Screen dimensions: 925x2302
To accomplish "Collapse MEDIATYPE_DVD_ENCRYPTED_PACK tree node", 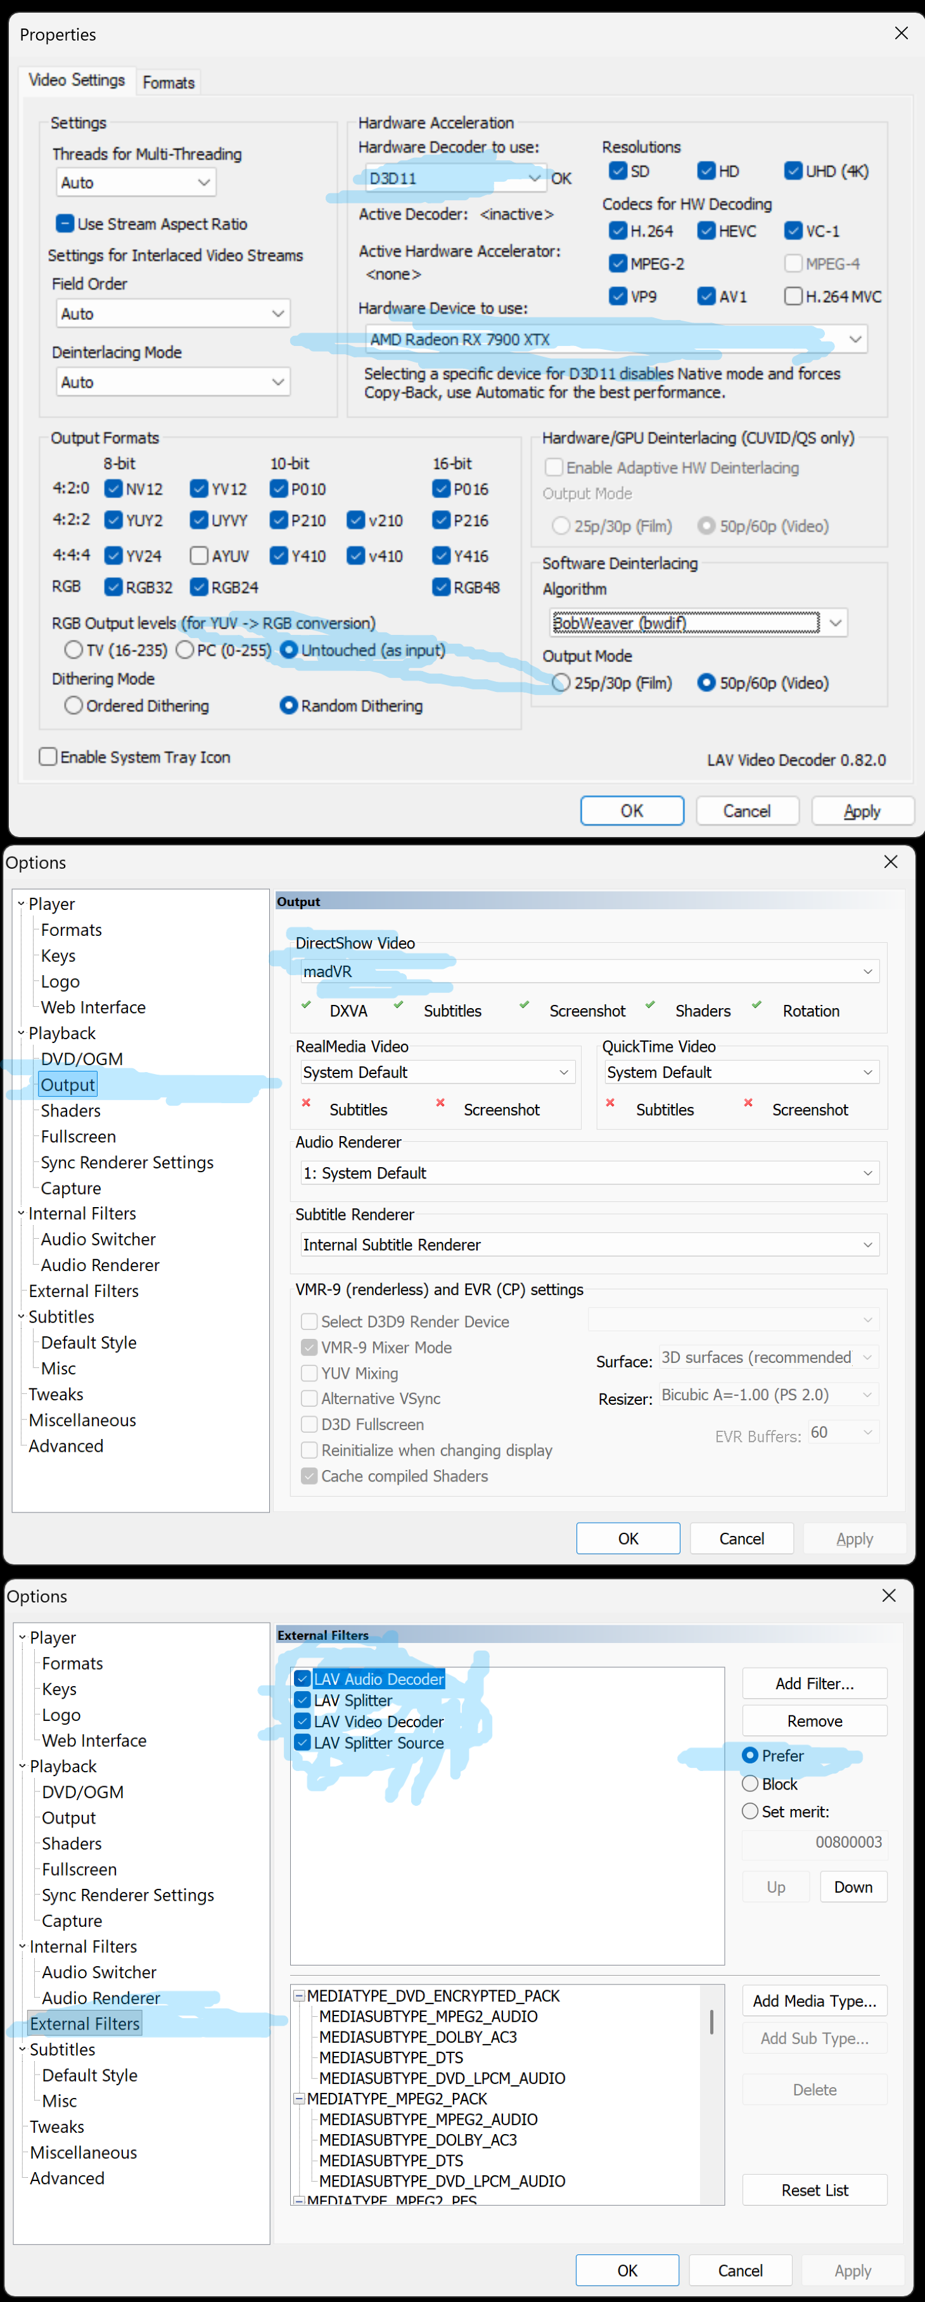I will point(300,1995).
